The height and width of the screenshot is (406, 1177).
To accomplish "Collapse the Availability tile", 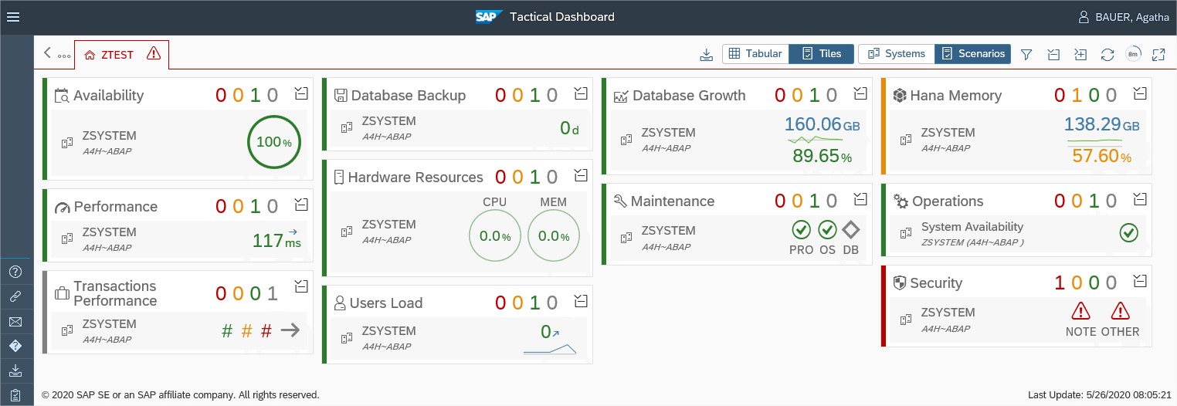I will point(301,94).
